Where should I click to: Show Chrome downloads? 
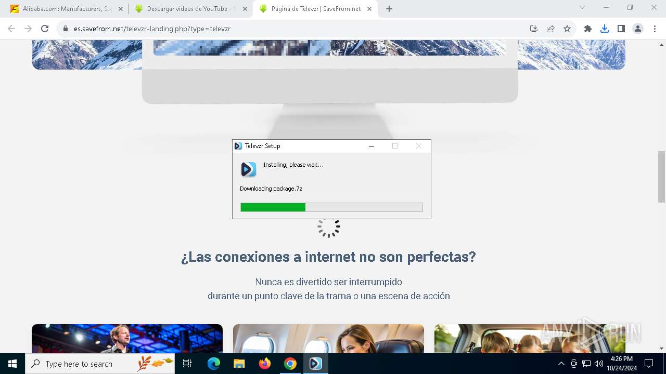coord(605,29)
